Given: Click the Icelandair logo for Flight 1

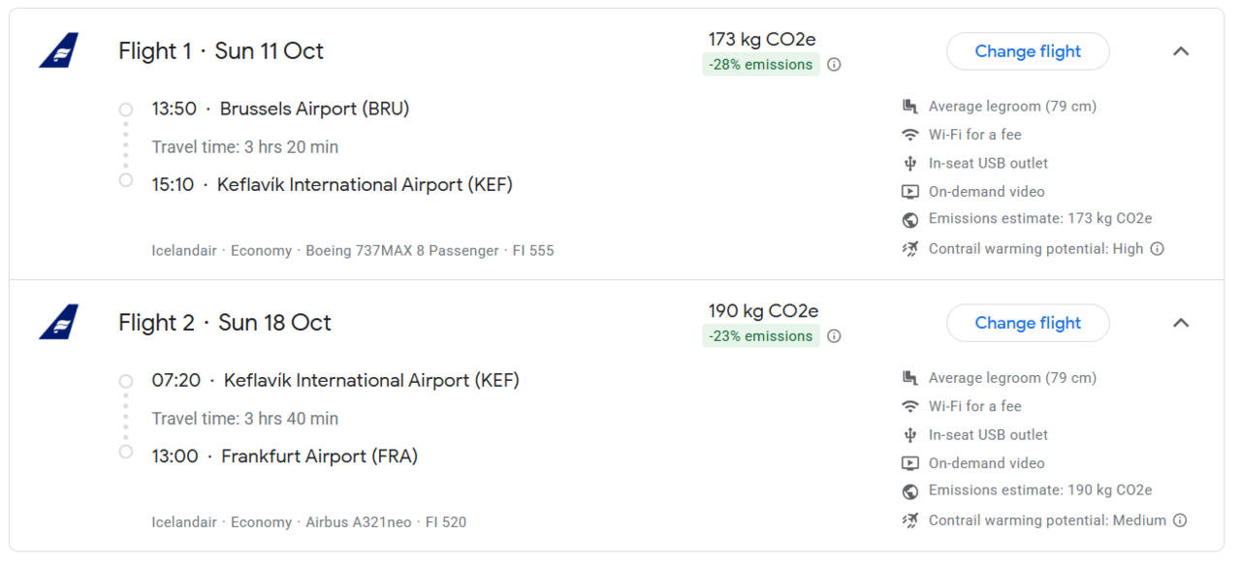Looking at the screenshot, I should click(x=59, y=50).
